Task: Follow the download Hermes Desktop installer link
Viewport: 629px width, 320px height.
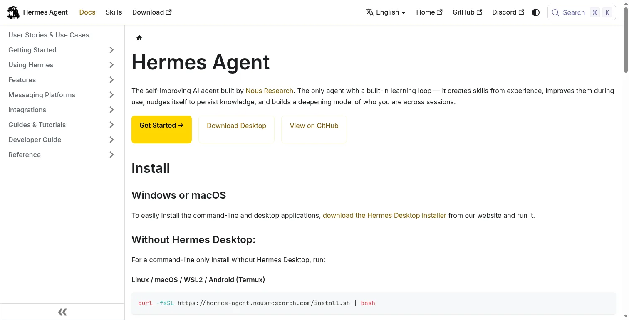Action: [x=384, y=215]
